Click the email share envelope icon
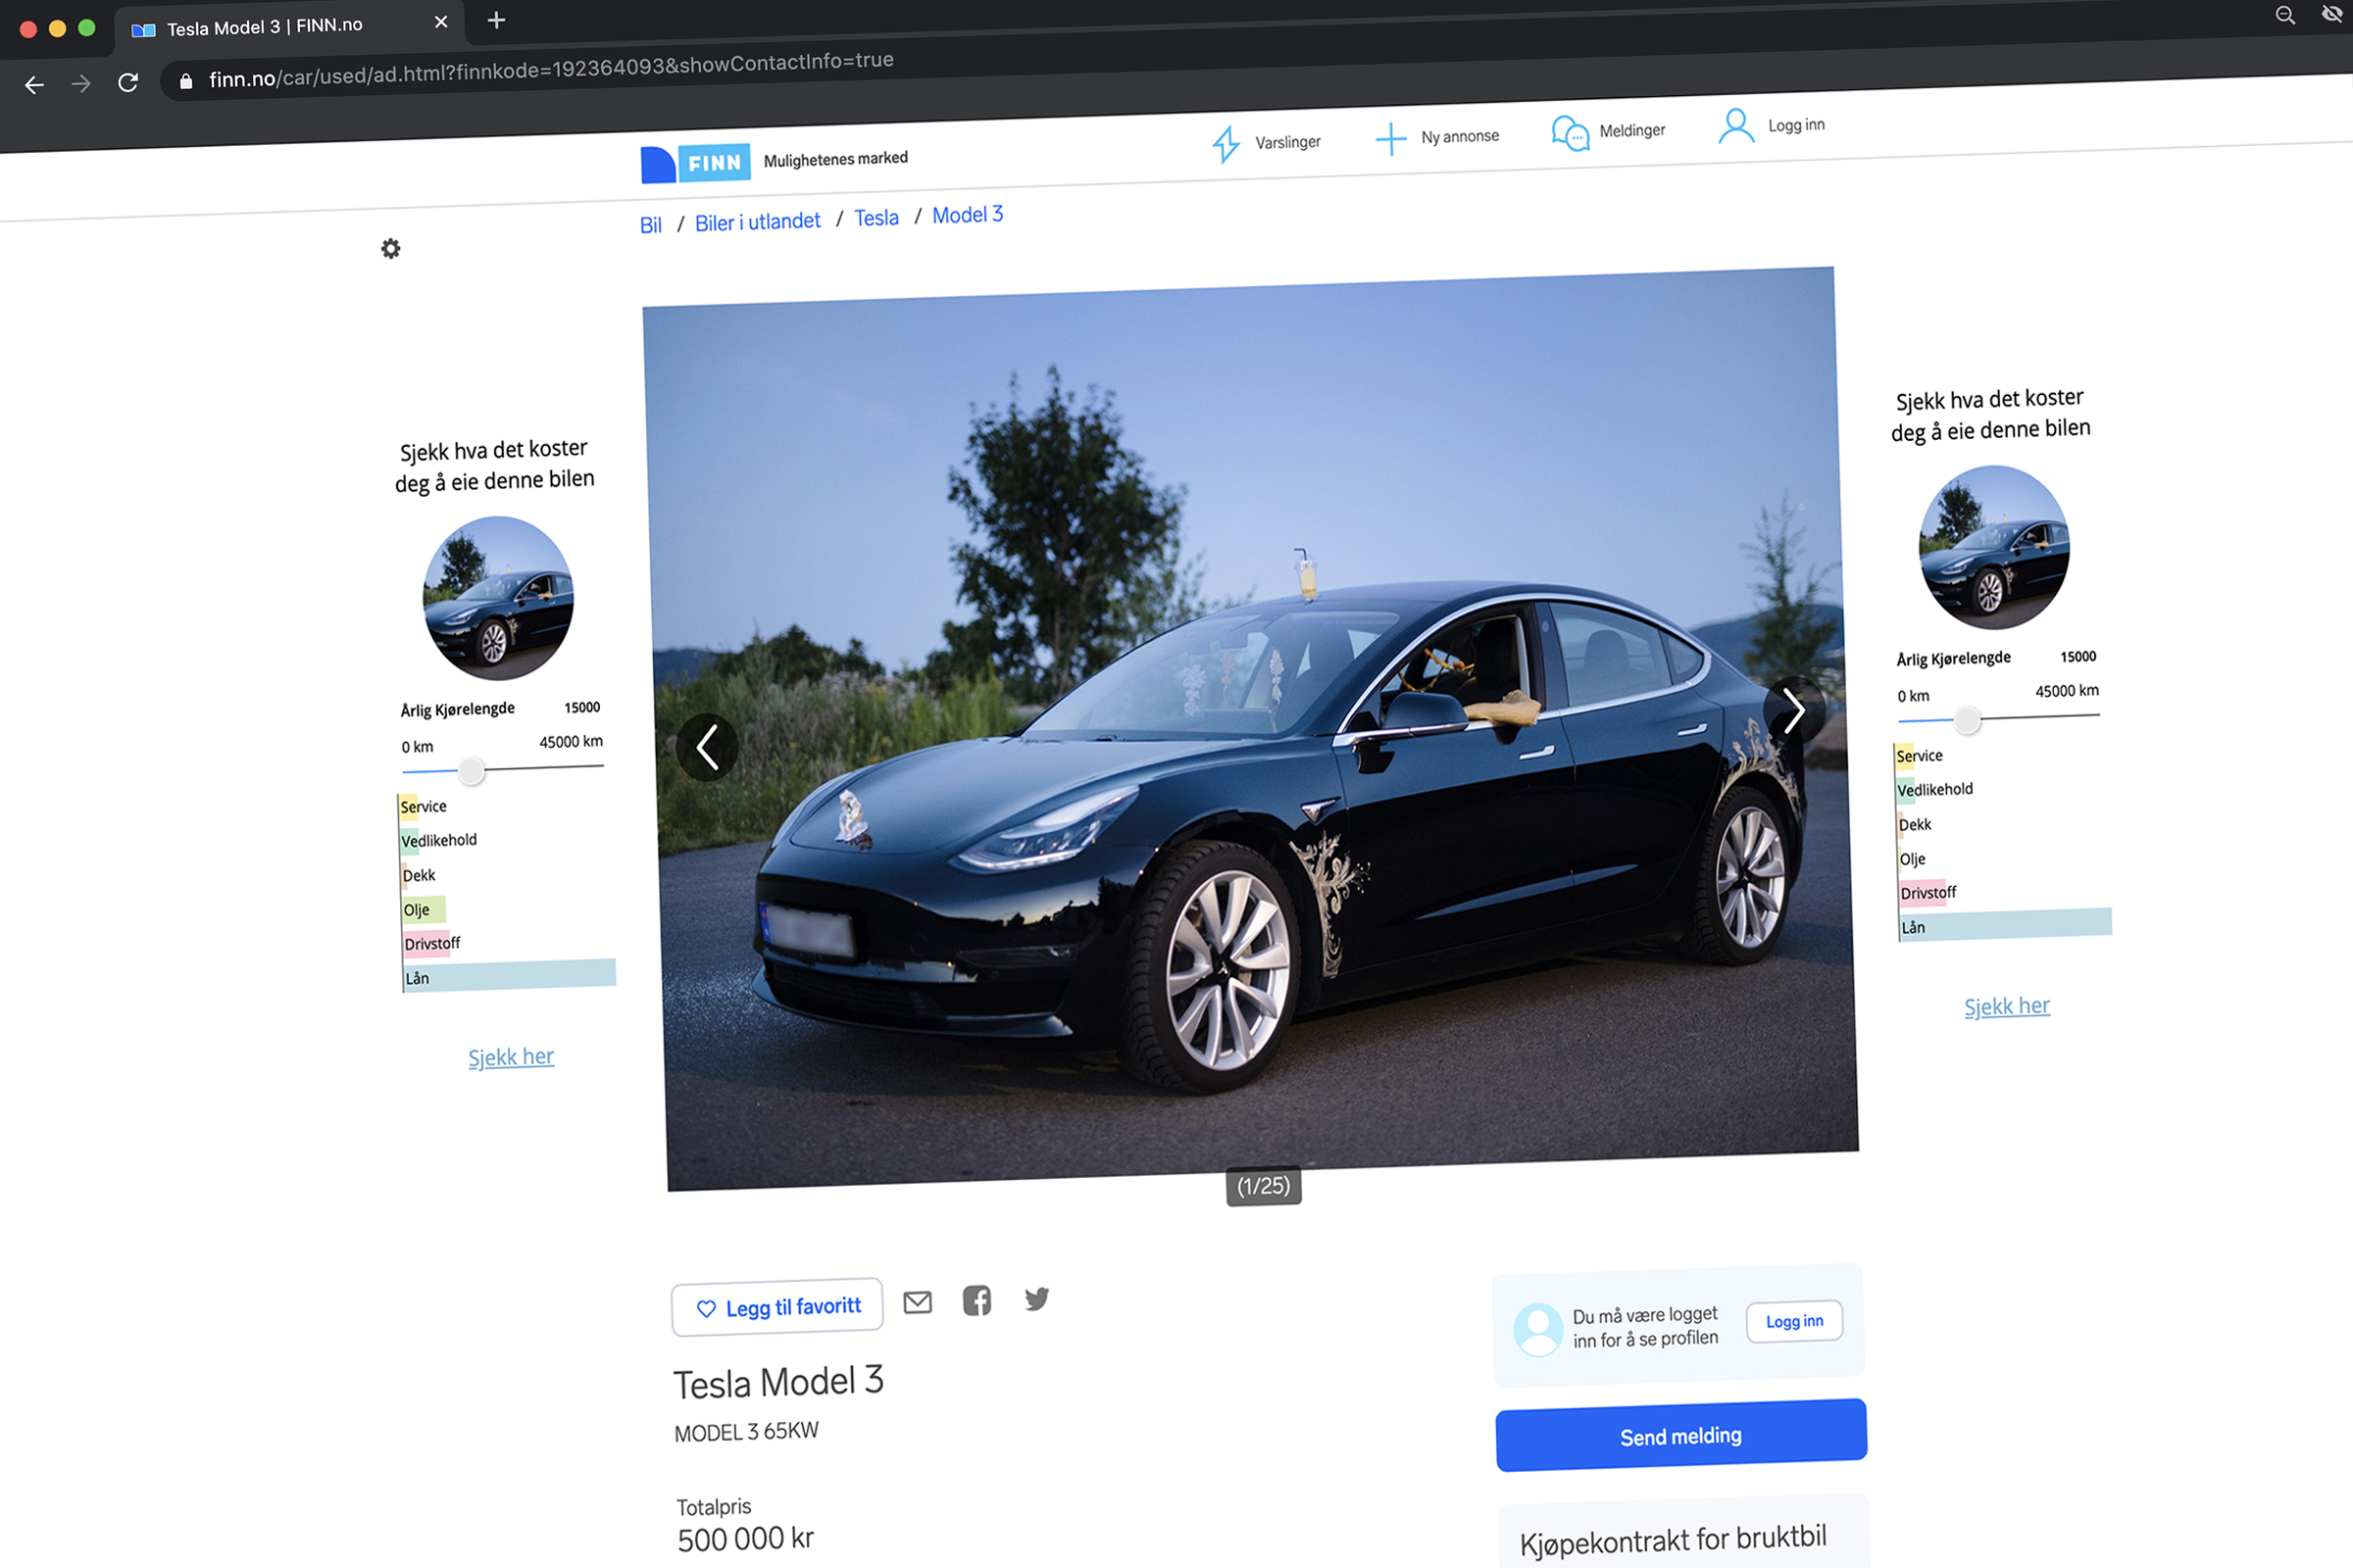Viewport: 2353px width, 1568px height. tap(917, 1302)
